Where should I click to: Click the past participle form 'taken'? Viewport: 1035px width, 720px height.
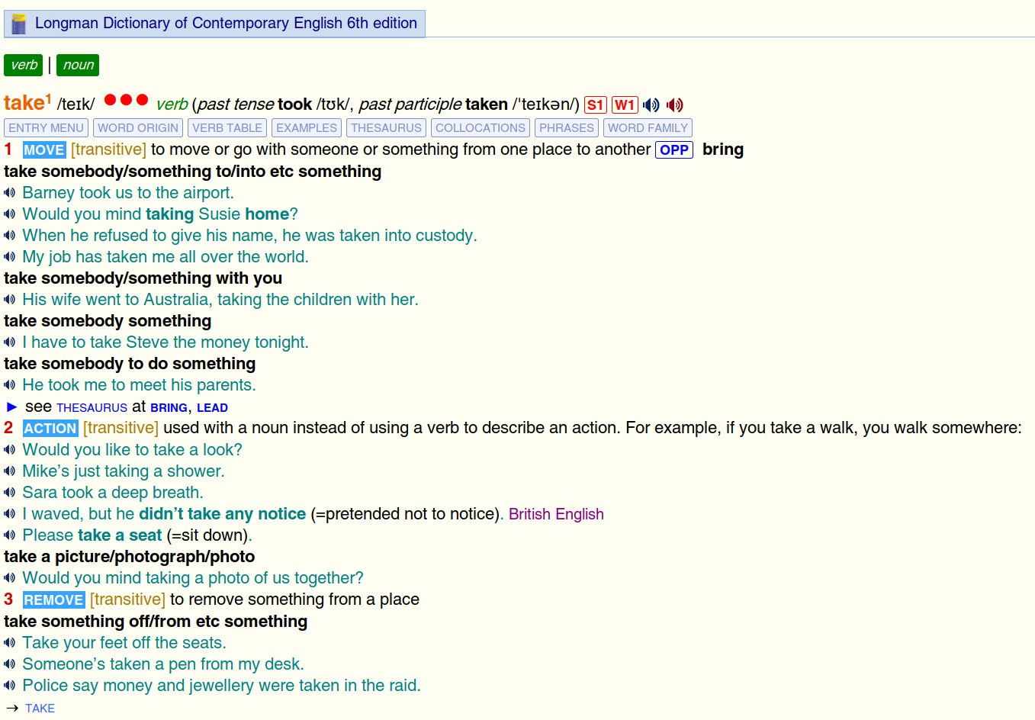[487, 104]
